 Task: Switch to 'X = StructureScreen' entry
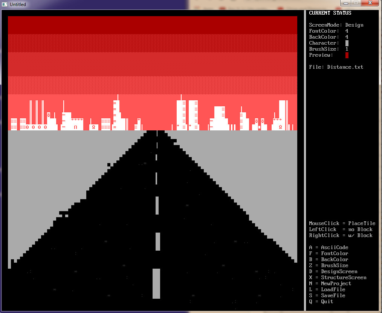click(338, 278)
